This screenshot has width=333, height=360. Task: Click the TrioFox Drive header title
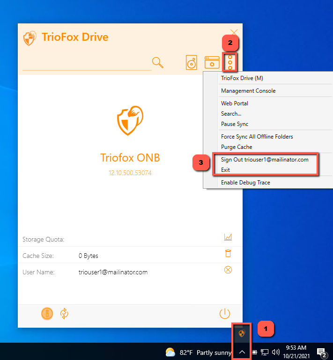click(x=75, y=37)
